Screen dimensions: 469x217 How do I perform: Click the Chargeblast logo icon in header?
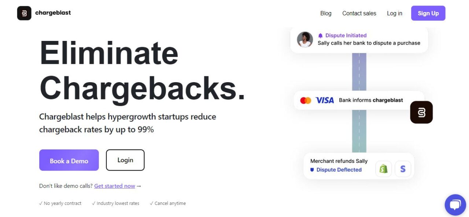pyautogui.click(x=24, y=13)
